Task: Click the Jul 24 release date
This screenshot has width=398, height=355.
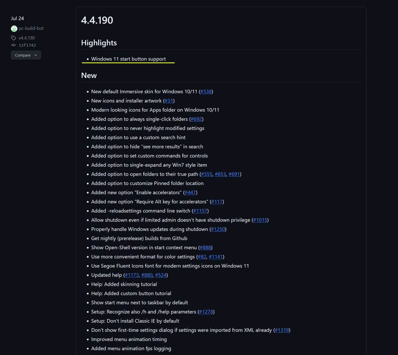Action: (x=17, y=19)
